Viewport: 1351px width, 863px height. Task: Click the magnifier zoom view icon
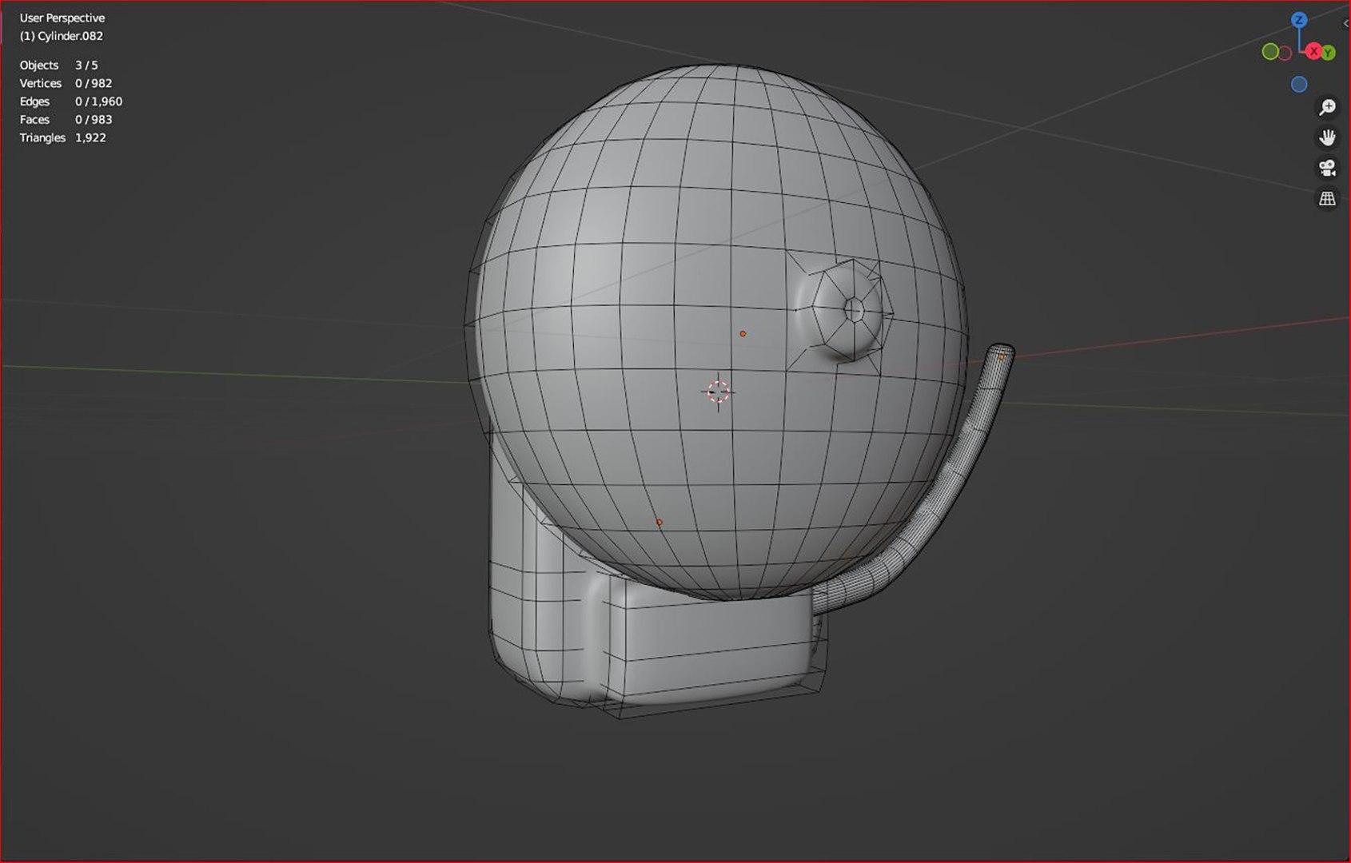1327,107
